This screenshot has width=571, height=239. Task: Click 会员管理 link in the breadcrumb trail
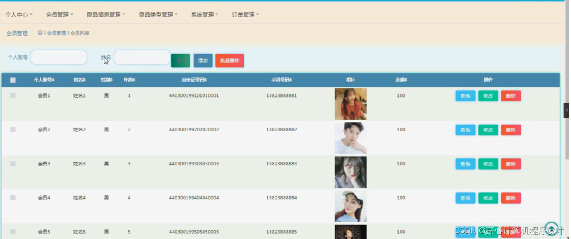coord(57,33)
